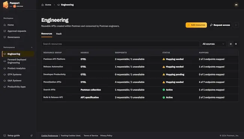
Task: Click the Mapping pending status
Action: pyautogui.click(x=175, y=74)
